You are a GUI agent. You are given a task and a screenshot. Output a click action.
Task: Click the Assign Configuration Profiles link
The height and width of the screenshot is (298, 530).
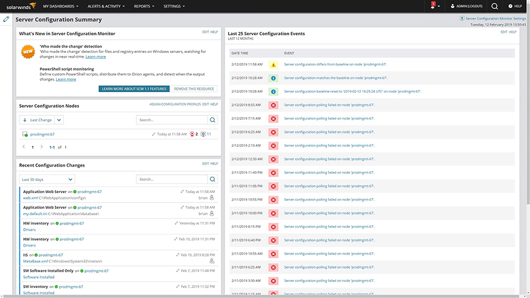coord(175,104)
